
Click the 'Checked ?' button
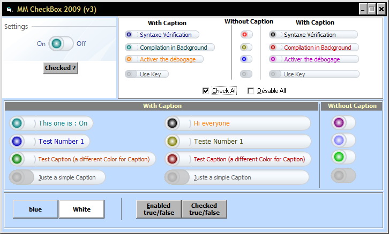click(61, 68)
